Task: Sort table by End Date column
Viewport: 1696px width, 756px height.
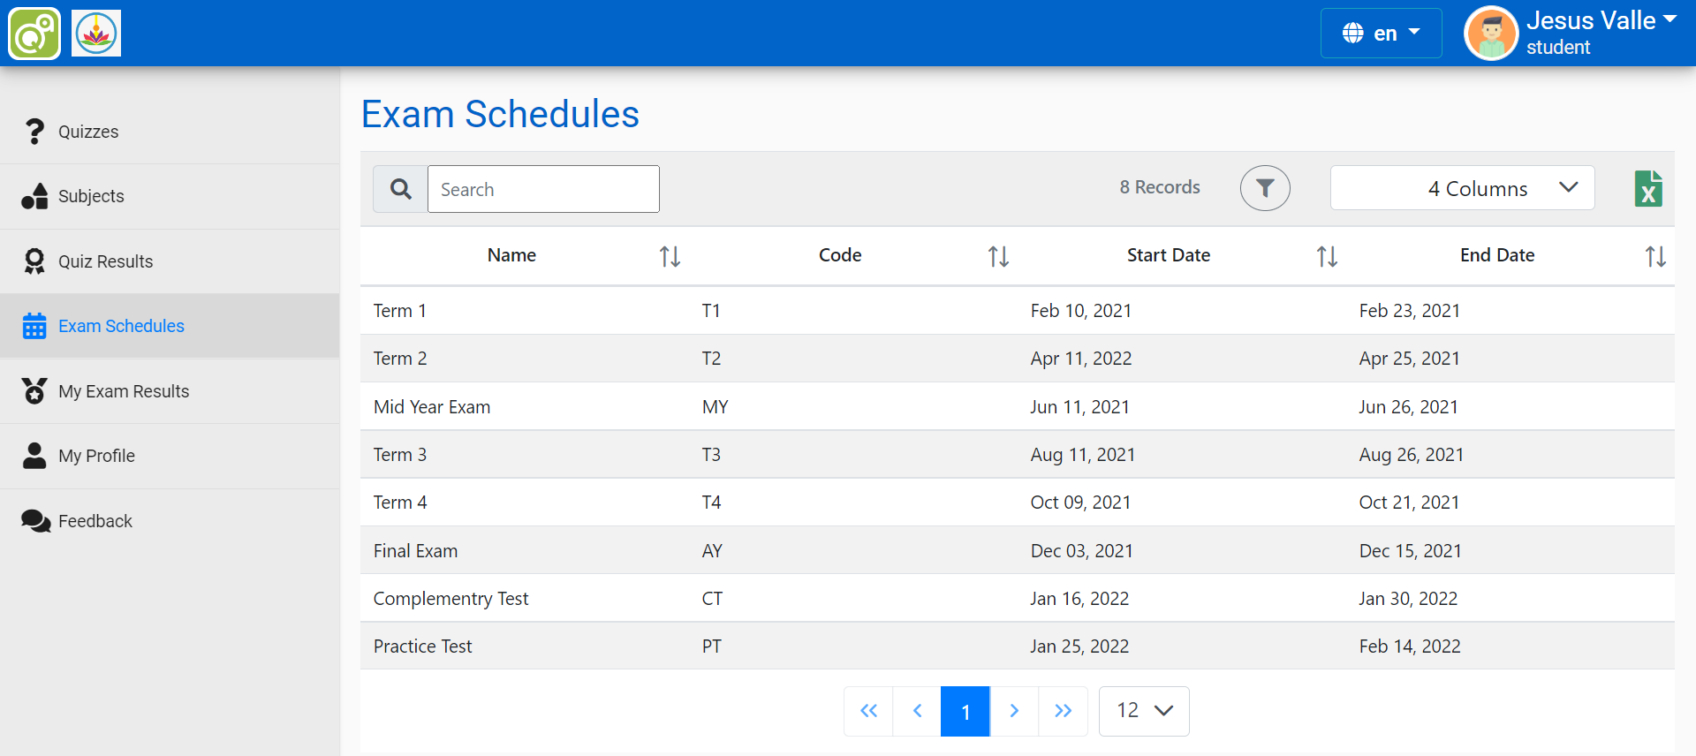Action: [1655, 256]
